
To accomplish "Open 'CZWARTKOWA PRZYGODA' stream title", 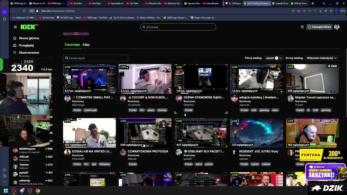I will (148, 151).
